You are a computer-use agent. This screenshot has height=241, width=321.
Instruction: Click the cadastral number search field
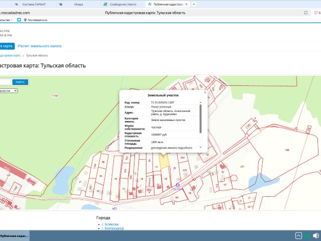click(5, 82)
